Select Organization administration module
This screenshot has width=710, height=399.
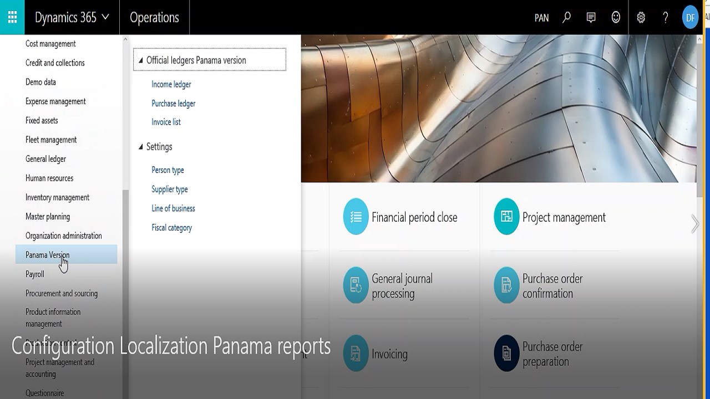(64, 236)
